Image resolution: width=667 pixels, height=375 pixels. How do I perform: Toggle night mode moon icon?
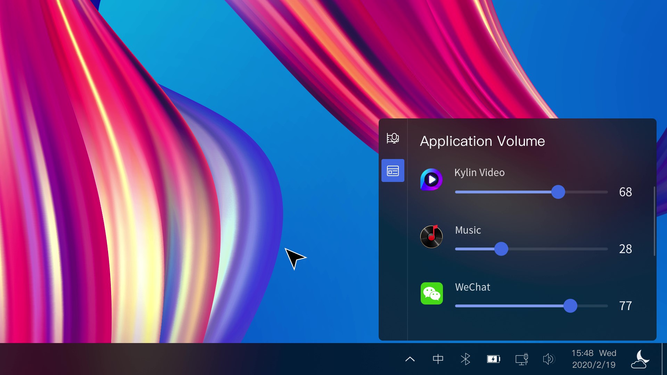tap(640, 359)
